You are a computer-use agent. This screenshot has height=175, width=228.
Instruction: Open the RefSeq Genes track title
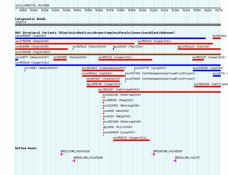pos(26,148)
